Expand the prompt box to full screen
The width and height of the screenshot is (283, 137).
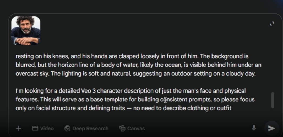point(272,24)
